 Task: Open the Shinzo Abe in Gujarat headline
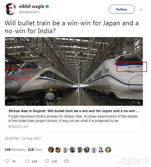pos(74,111)
